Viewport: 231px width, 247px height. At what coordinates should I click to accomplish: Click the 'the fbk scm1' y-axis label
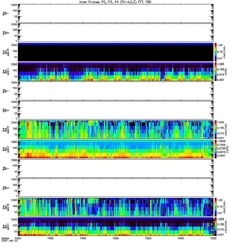coord(6,227)
